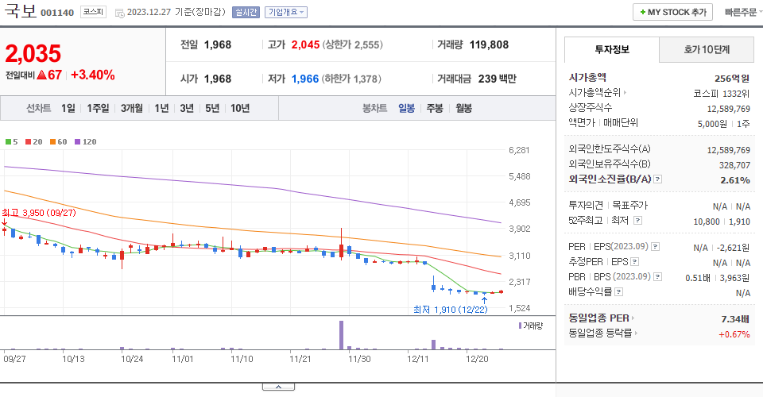Click the purple 120-day moving average legend
Screen dimensions: 763x397
pyautogui.click(x=86, y=142)
